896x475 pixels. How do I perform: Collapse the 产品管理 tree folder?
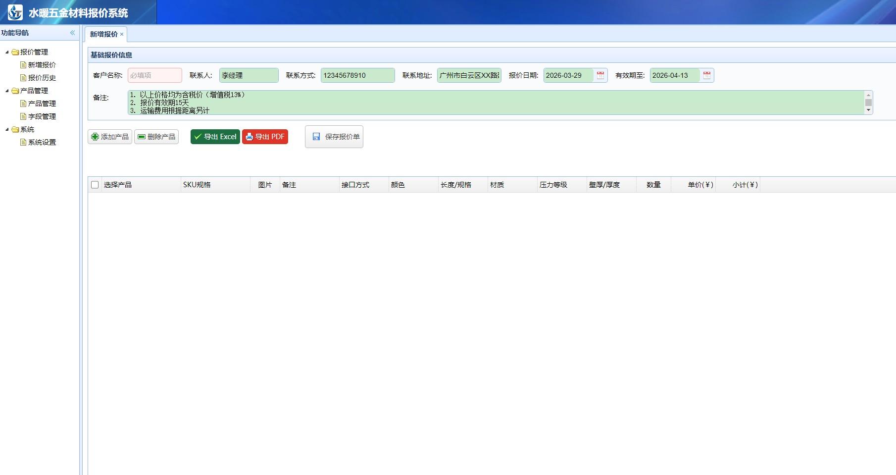[x=7, y=91]
